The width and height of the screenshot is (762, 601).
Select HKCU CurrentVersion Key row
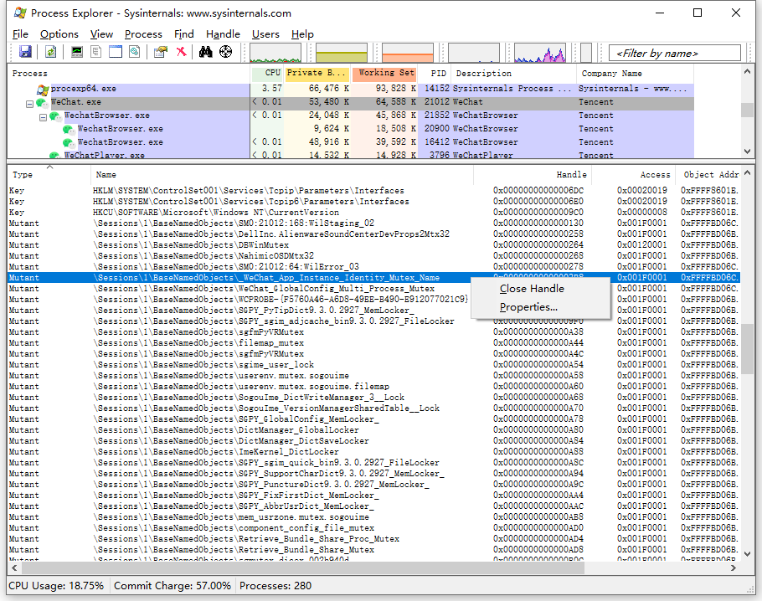coord(373,213)
